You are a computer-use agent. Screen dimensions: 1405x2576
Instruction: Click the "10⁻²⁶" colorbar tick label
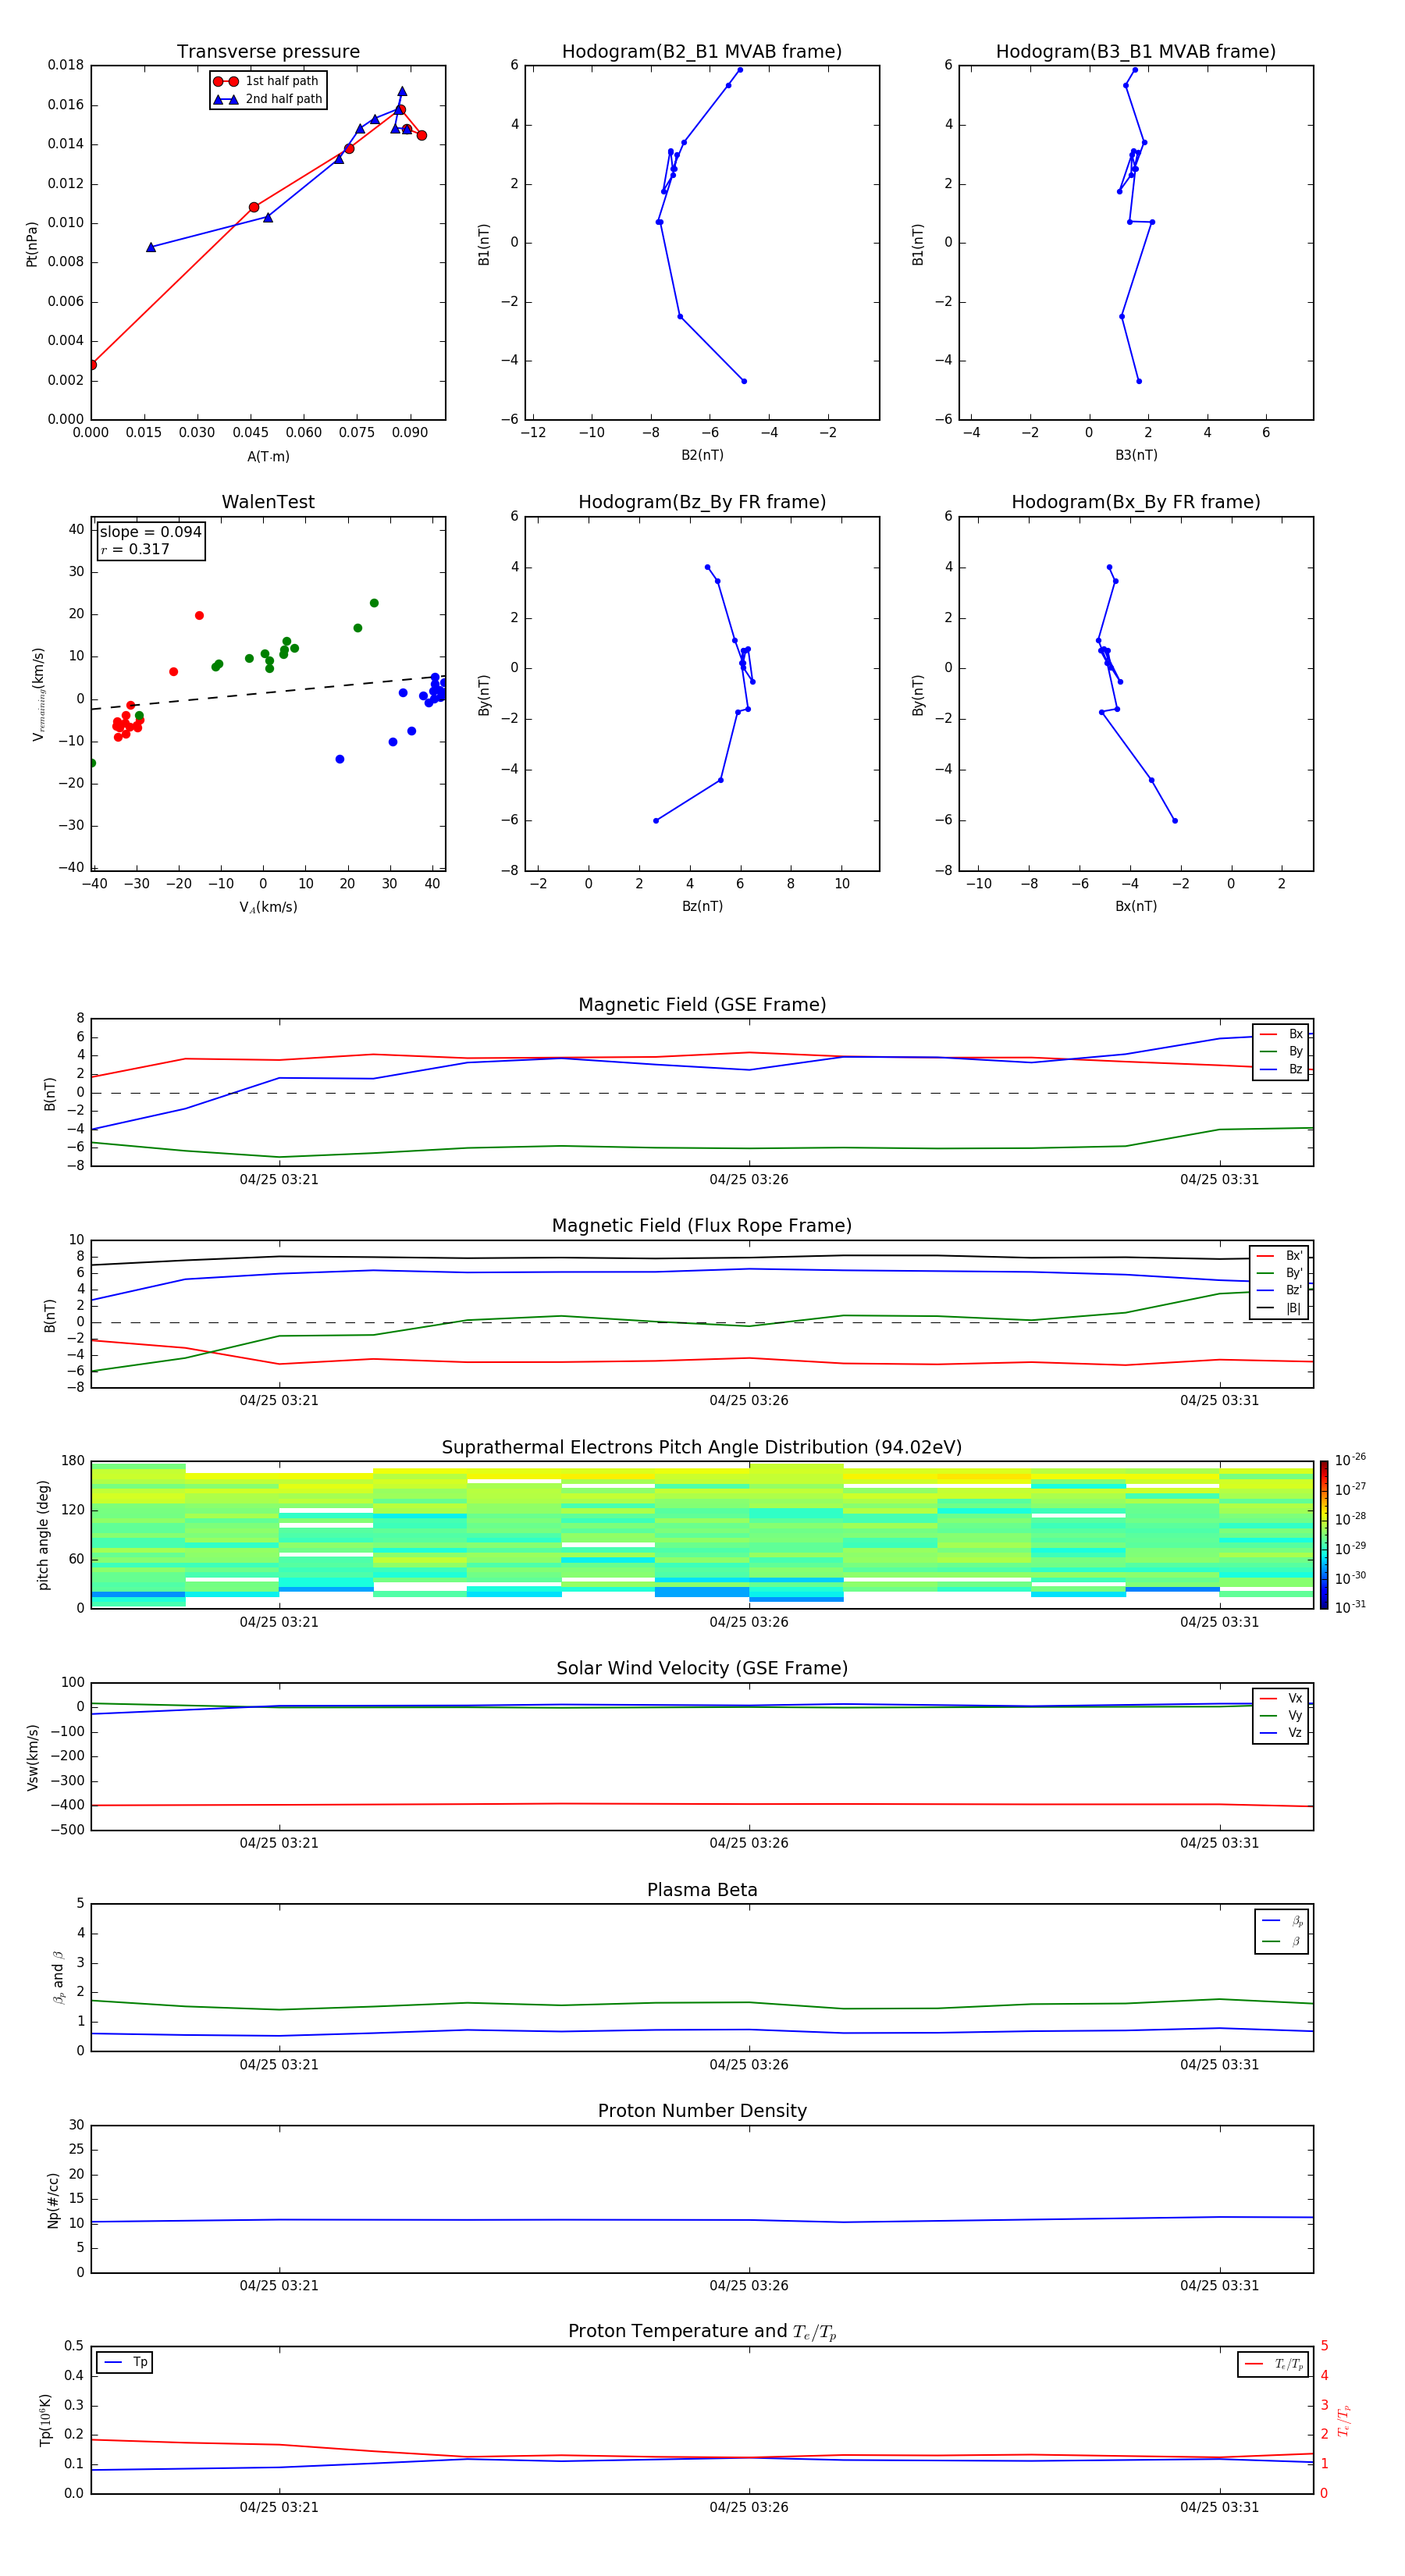click(x=1350, y=1460)
